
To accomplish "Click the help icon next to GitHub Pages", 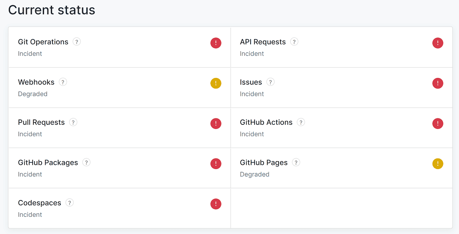I will click(296, 162).
